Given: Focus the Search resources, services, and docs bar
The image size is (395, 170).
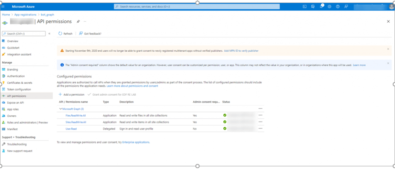Looking at the screenshot, I should pyautogui.click(x=197, y=7).
